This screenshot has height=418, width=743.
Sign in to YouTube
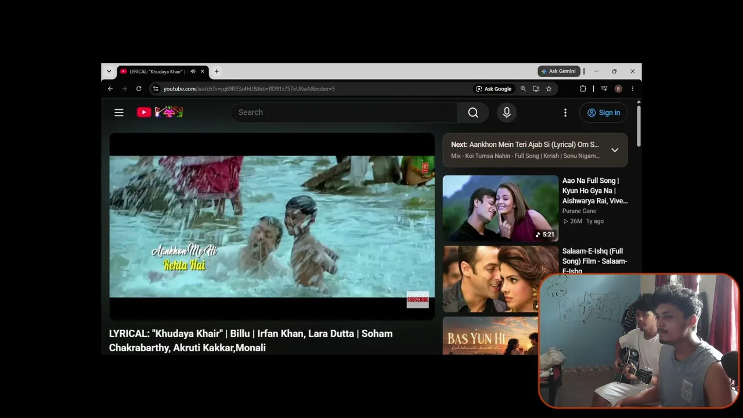pyautogui.click(x=604, y=113)
